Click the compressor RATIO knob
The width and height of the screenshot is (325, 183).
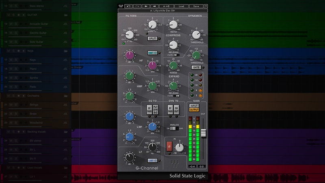(173, 25)
